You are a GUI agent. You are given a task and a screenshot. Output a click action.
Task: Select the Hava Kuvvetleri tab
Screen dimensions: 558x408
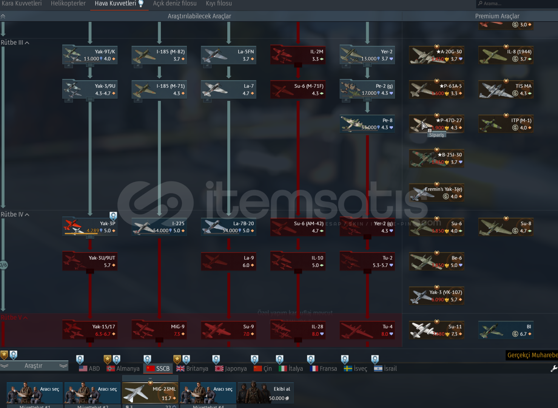pos(119,4)
